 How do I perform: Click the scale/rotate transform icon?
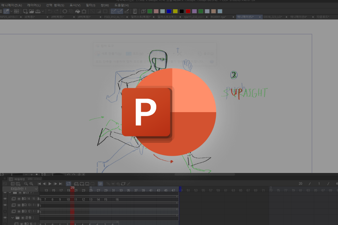tap(84, 11)
